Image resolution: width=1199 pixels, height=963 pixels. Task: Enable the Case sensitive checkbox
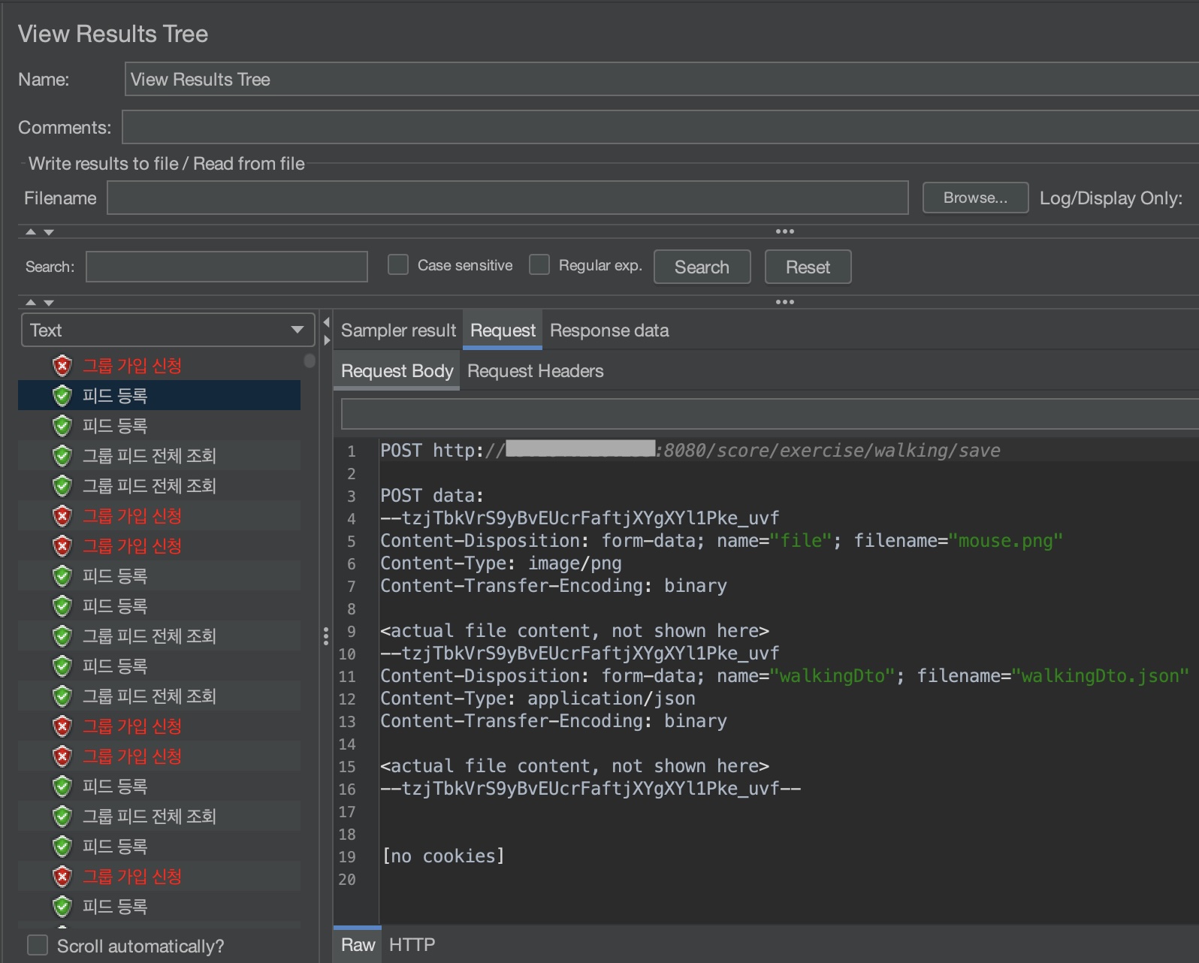coord(398,265)
